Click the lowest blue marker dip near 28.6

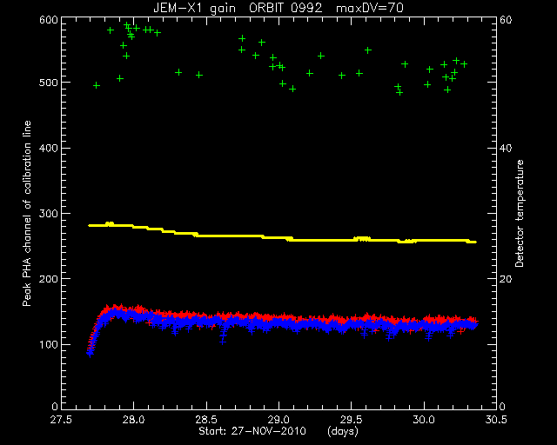click(x=223, y=342)
